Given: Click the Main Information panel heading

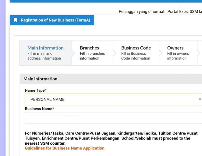Looking at the screenshot, I should 40,79.
